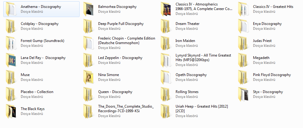Select the Lana Del Rey folder icon
This screenshot has height=128, width=303.
pos(11,60)
